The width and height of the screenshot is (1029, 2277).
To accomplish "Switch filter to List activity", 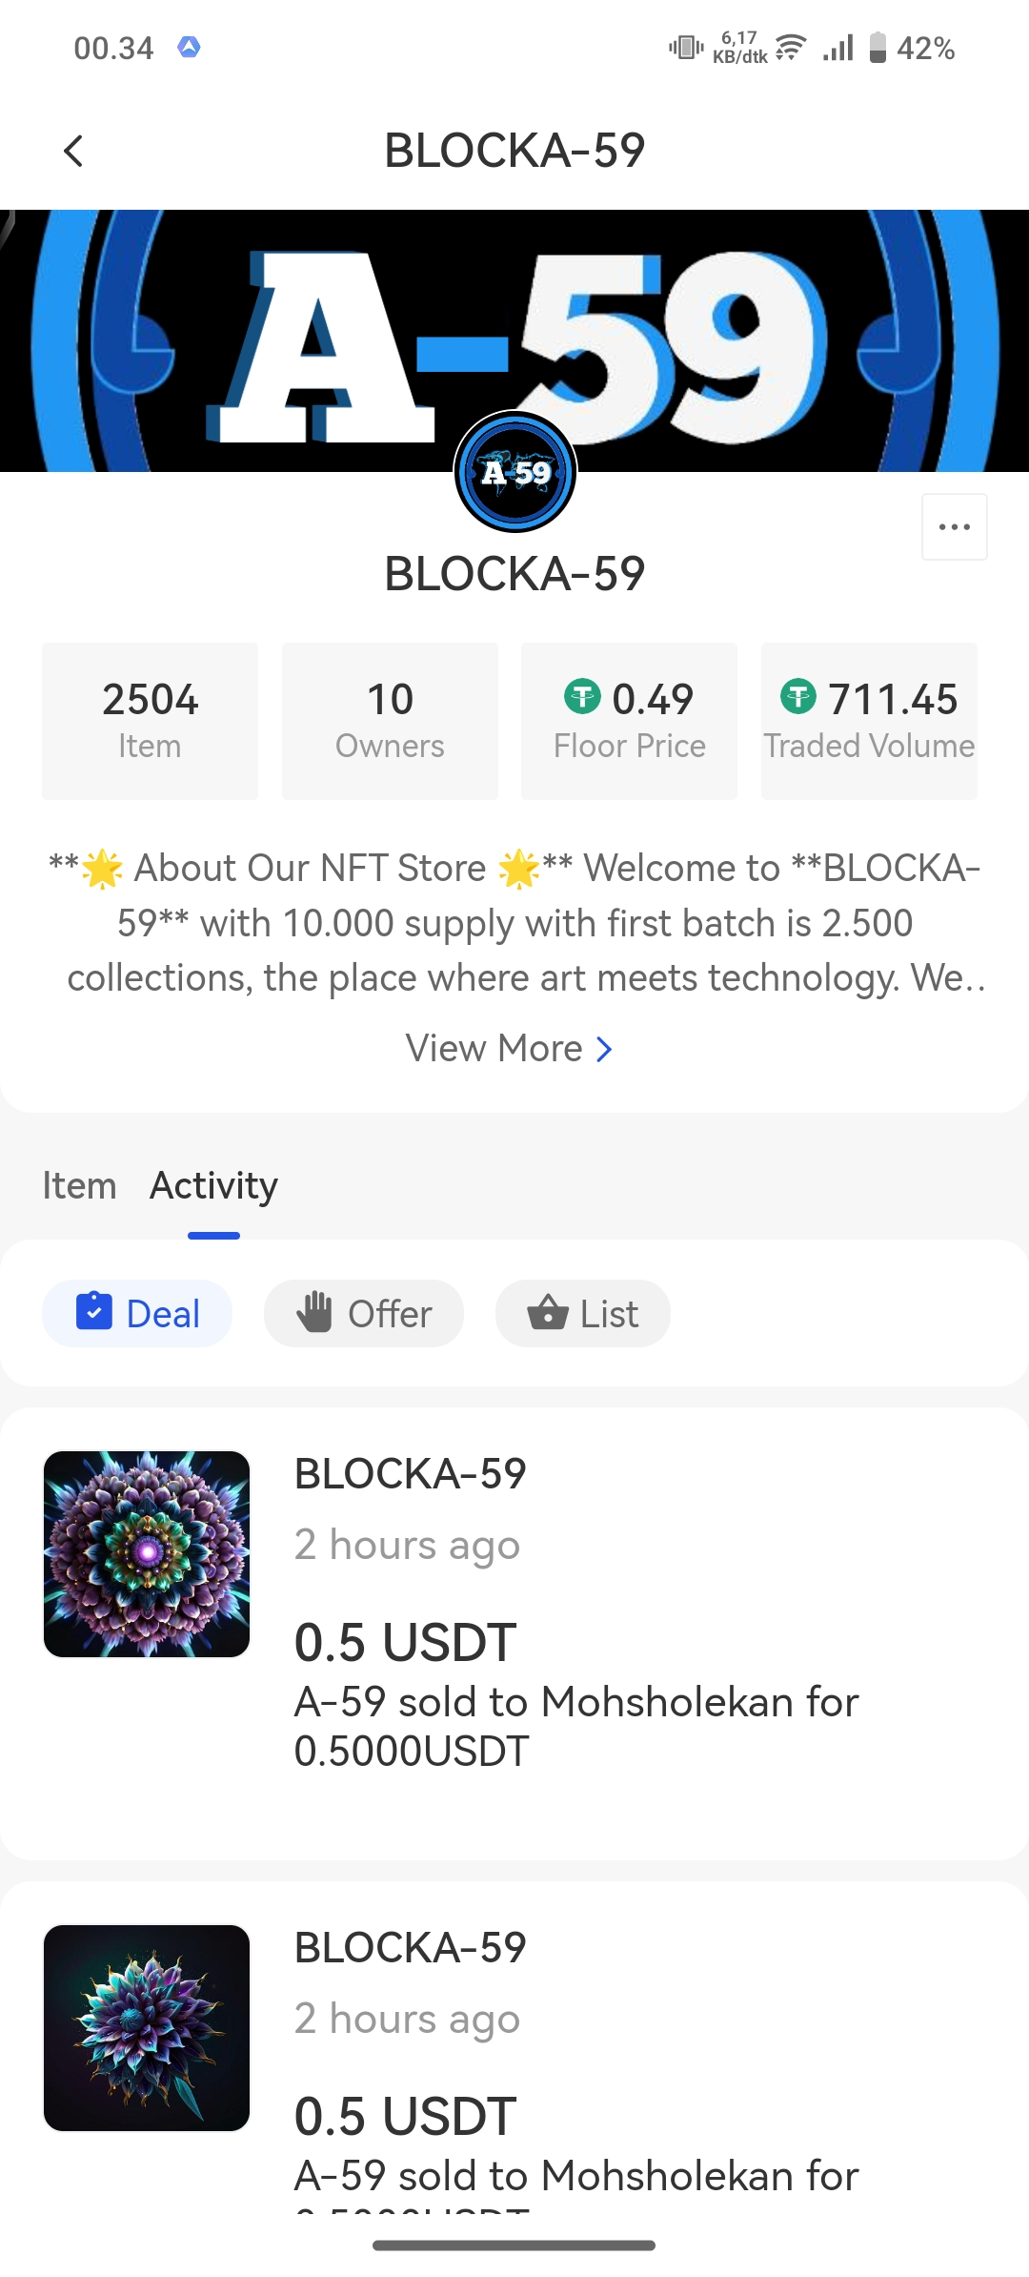I will (582, 1313).
